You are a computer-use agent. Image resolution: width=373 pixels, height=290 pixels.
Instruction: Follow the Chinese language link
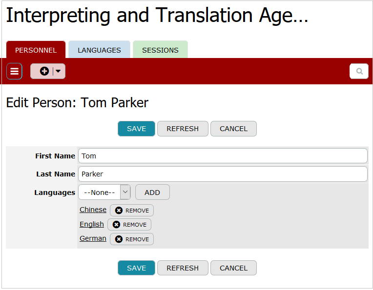click(x=93, y=210)
